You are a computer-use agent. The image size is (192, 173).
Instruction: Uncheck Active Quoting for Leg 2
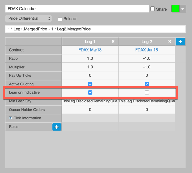147,84
